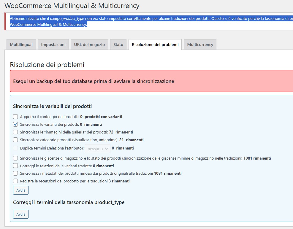
Task: Click 'Sincronizza le variabili dei prodotti' heading
Action: tap(52, 106)
